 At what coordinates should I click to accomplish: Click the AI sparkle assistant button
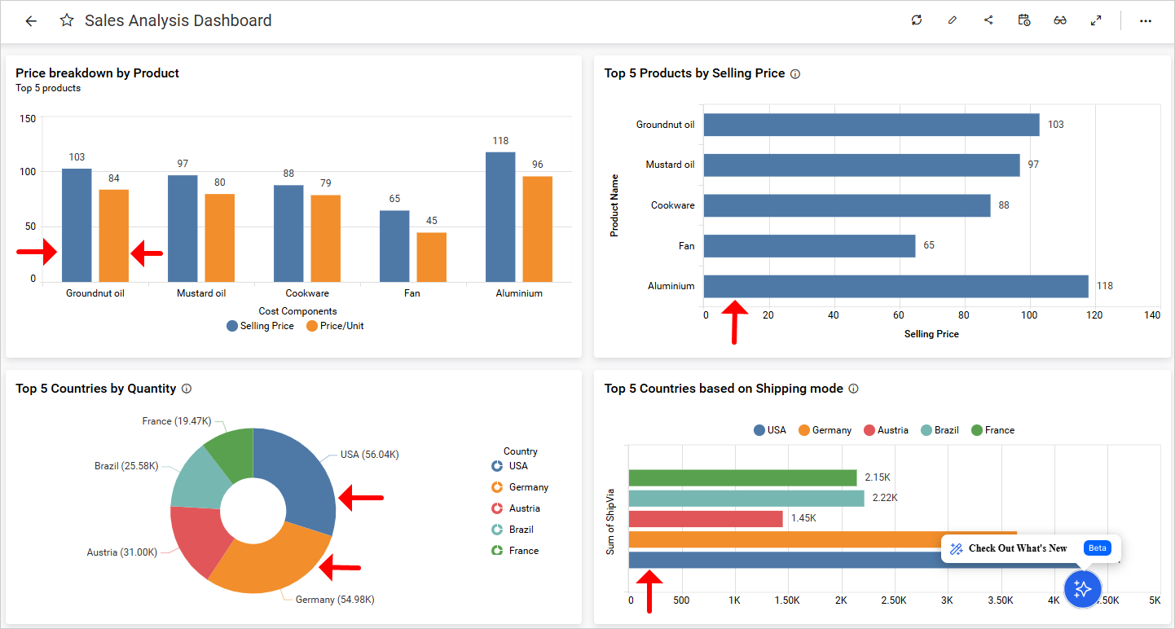click(1082, 588)
